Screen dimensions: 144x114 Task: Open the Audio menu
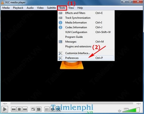(x=30, y=8)
